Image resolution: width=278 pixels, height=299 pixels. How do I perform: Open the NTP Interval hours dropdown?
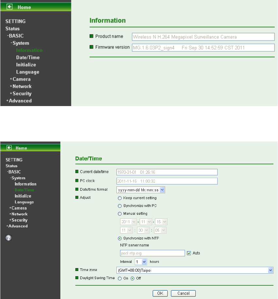[x=141, y=262]
